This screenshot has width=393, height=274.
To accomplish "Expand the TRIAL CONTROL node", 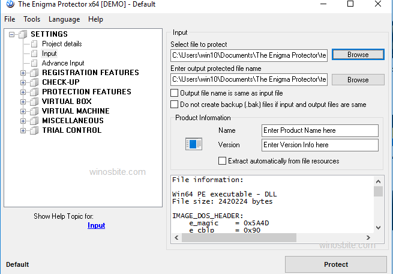I will pyautogui.click(x=23, y=131).
